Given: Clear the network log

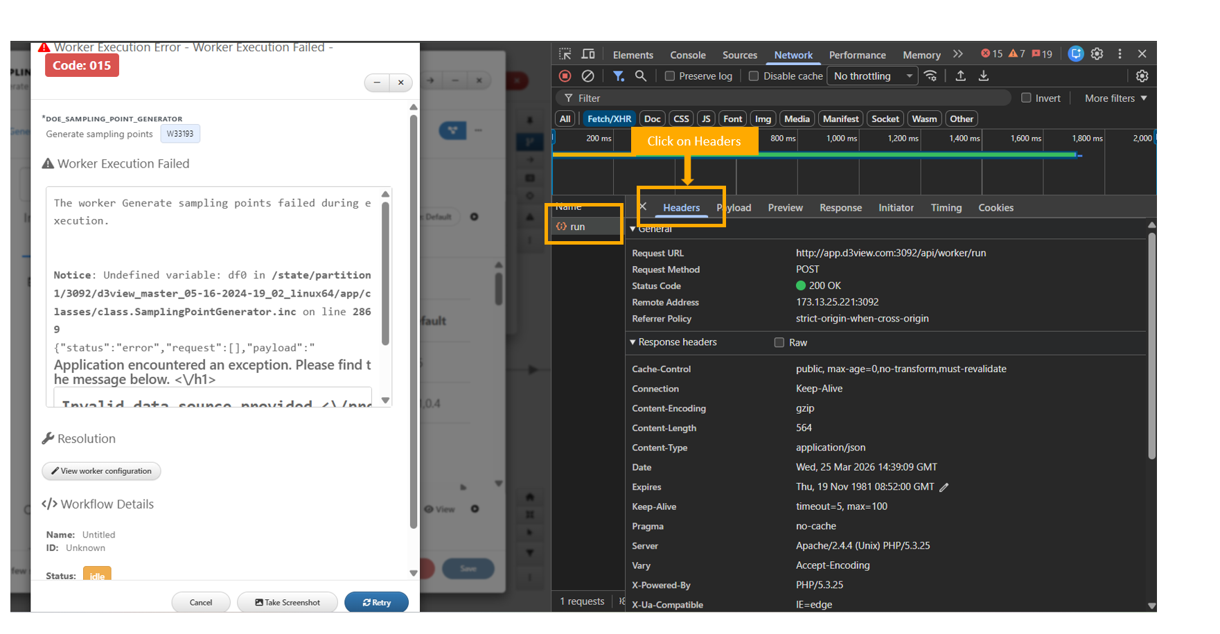Looking at the screenshot, I should [x=587, y=76].
